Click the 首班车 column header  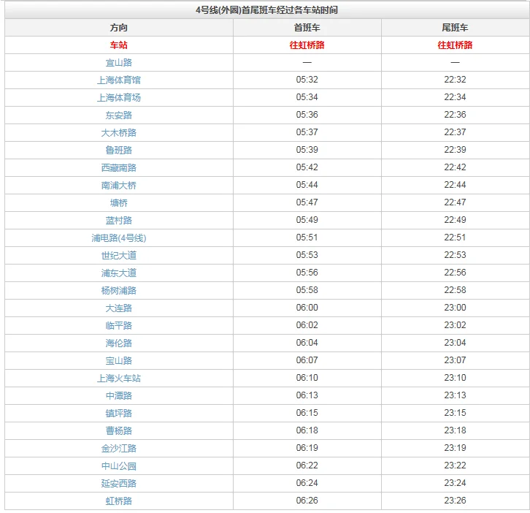click(x=307, y=28)
